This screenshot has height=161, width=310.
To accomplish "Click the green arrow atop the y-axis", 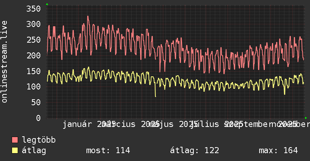I will [x=47, y=4].
